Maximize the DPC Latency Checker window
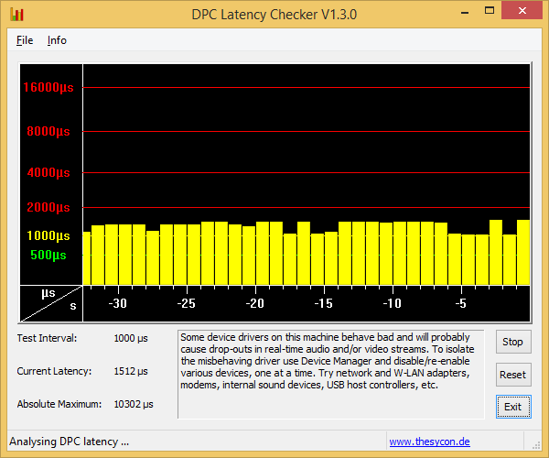 point(490,10)
